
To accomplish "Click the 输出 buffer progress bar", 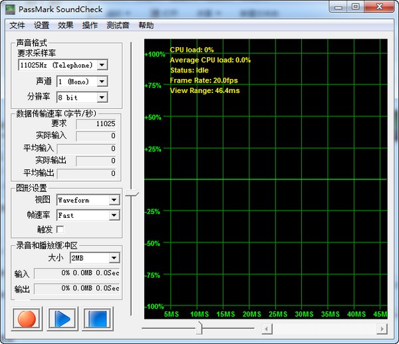I will click(77, 289).
